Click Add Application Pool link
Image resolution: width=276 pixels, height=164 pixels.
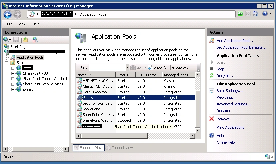[235, 41]
